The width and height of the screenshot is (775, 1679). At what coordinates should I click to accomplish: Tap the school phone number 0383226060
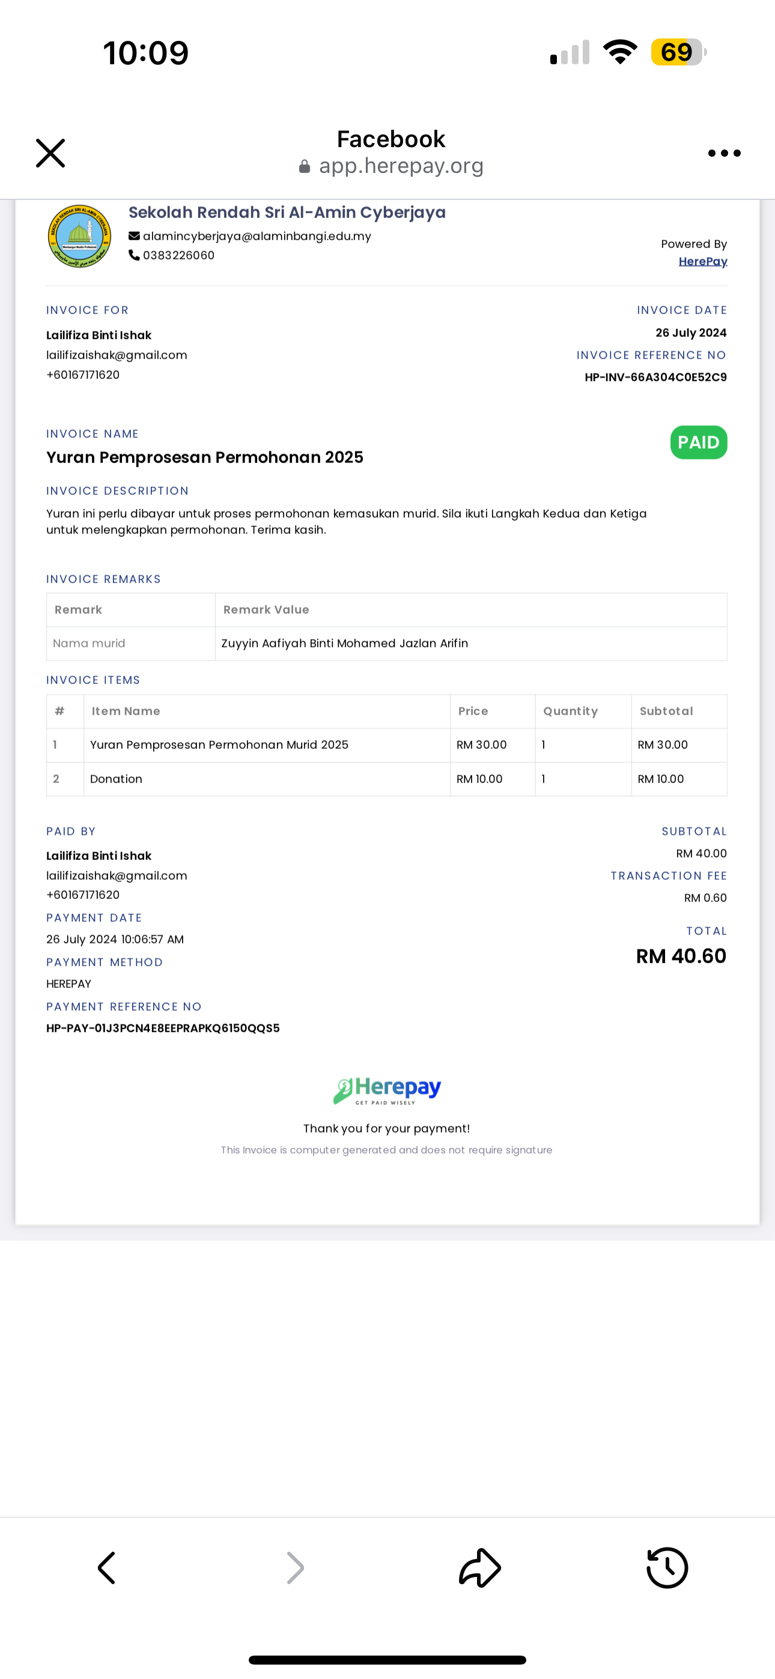tap(179, 255)
